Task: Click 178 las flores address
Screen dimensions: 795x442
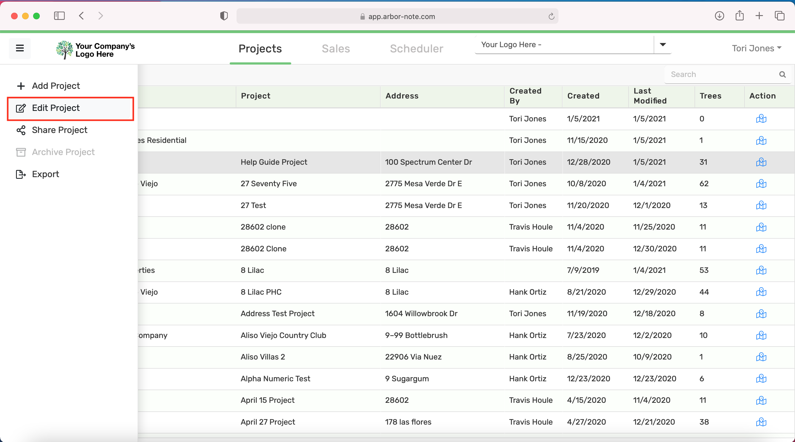Action: [408, 422]
